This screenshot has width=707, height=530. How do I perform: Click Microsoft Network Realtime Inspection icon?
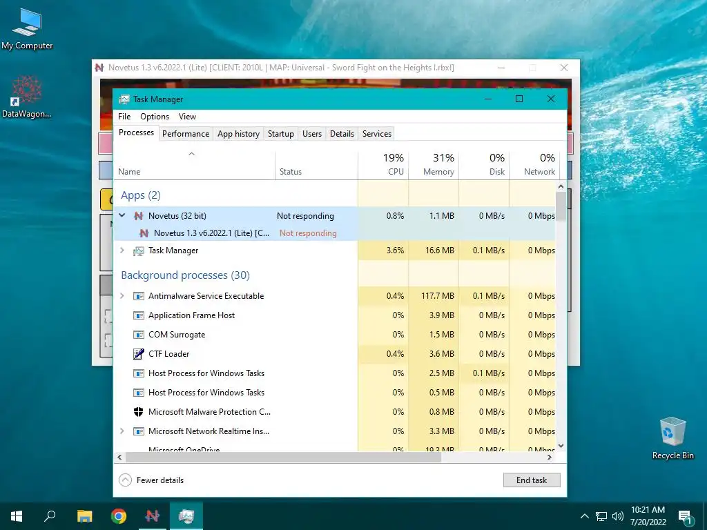[138, 431]
